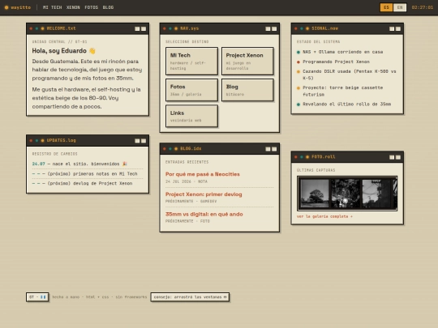Viewport: 438px width, 328px height.
Task: Open '35mm vs digital: en qué ando' entry
Action: 204,214
